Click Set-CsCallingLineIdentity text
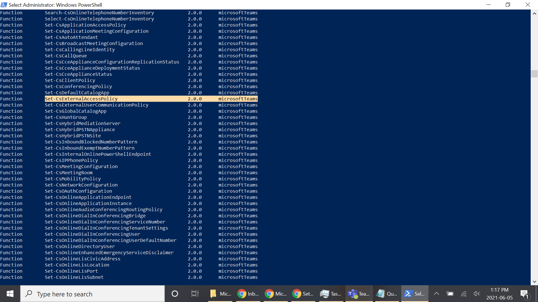The width and height of the screenshot is (538, 302). tap(80, 49)
